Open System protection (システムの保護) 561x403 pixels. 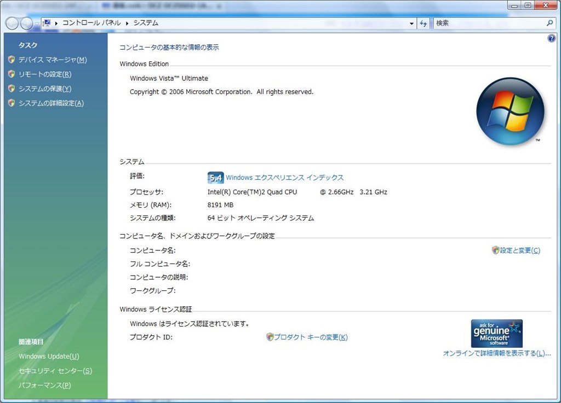[x=45, y=89]
